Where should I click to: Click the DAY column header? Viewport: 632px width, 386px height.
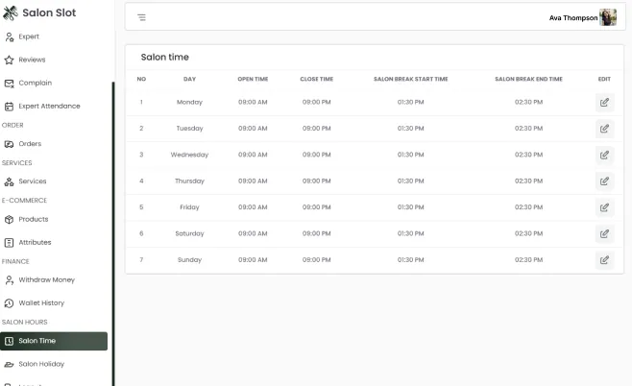click(189, 79)
